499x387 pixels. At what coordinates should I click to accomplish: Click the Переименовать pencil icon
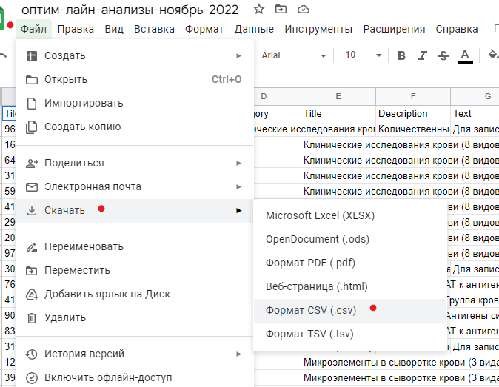[32, 246]
